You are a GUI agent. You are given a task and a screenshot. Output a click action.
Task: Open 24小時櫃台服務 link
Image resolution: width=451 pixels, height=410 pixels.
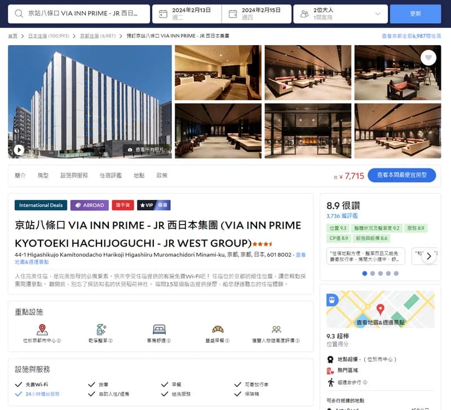43,394
